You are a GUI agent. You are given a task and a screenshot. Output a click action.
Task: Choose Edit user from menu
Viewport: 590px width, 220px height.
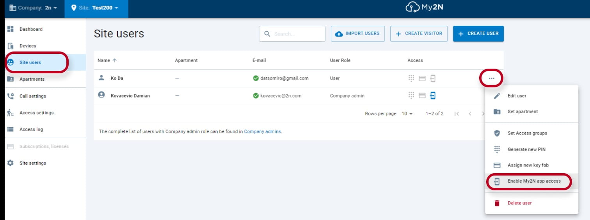point(531,96)
